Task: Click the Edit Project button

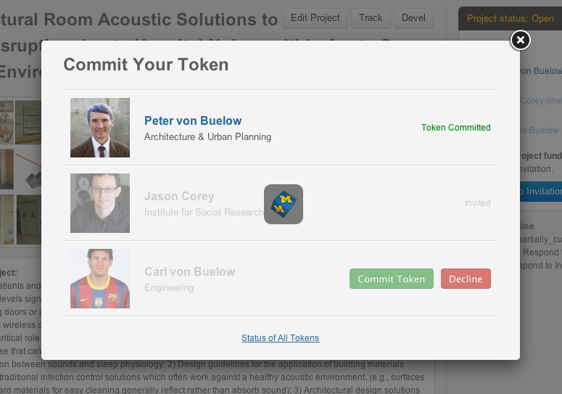Action: coord(315,18)
